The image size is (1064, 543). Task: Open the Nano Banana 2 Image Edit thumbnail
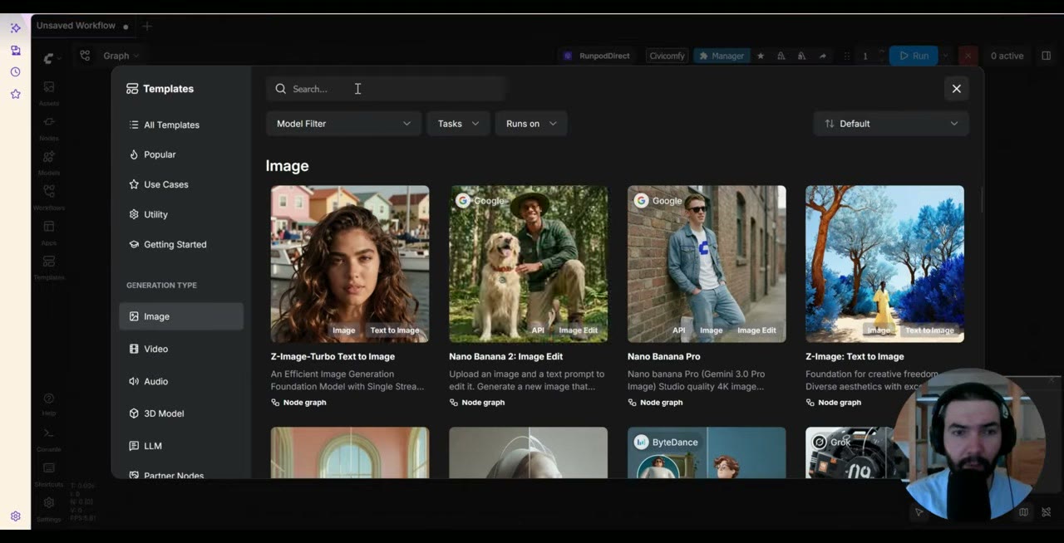tap(529, 264)
